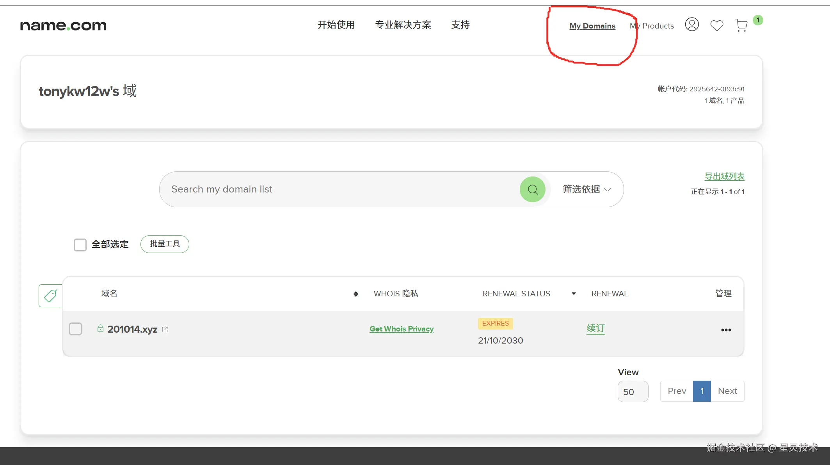Click the heart wishlist icon

tap(716, 26)
